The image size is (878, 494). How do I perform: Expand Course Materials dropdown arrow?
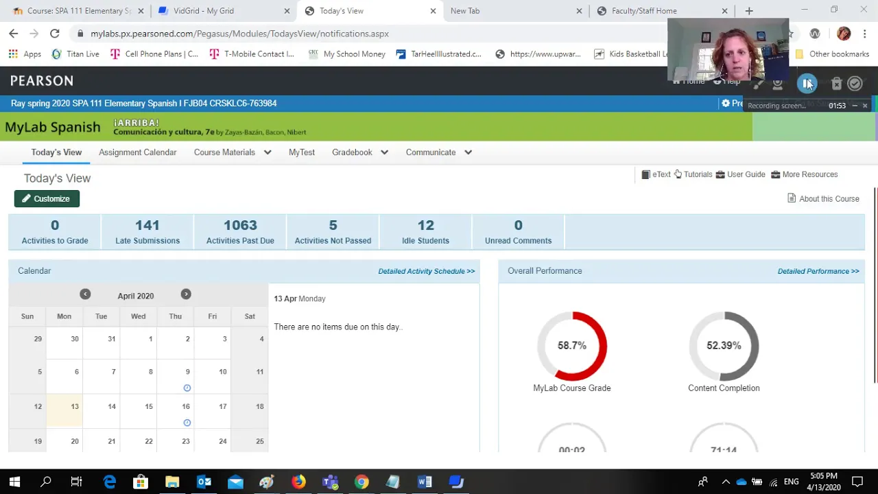[268, 152]
